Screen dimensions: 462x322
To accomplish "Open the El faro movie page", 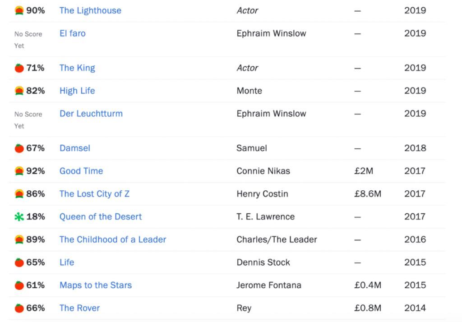I will click(x=72, y=33).
